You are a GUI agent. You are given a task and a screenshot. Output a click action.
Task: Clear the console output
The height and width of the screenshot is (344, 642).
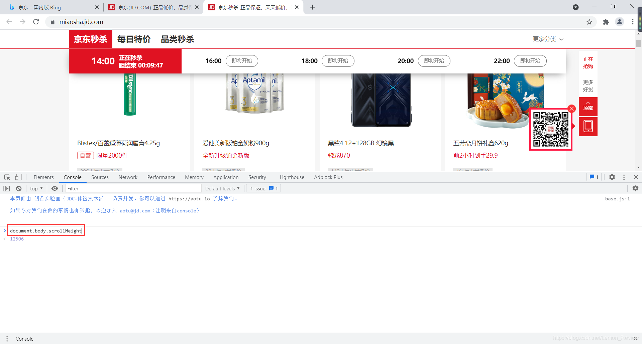18,188
